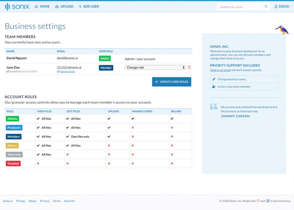Open the Send us an email link
The height and width of the screenshot is (210, 294).
(220, 69)
